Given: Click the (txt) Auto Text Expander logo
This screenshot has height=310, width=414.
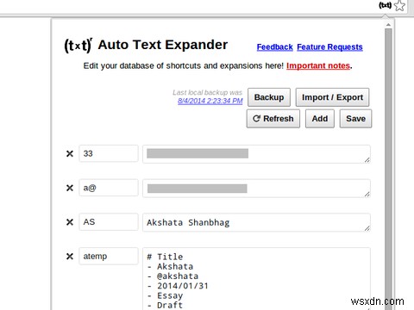Looking at the screenshot, I should (78, 46).
